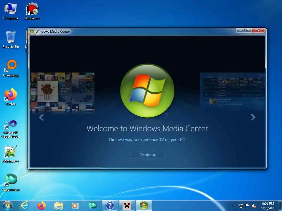Open Windows Explorer from the taskbar
The image size is (282, 211).
[58, 206]
